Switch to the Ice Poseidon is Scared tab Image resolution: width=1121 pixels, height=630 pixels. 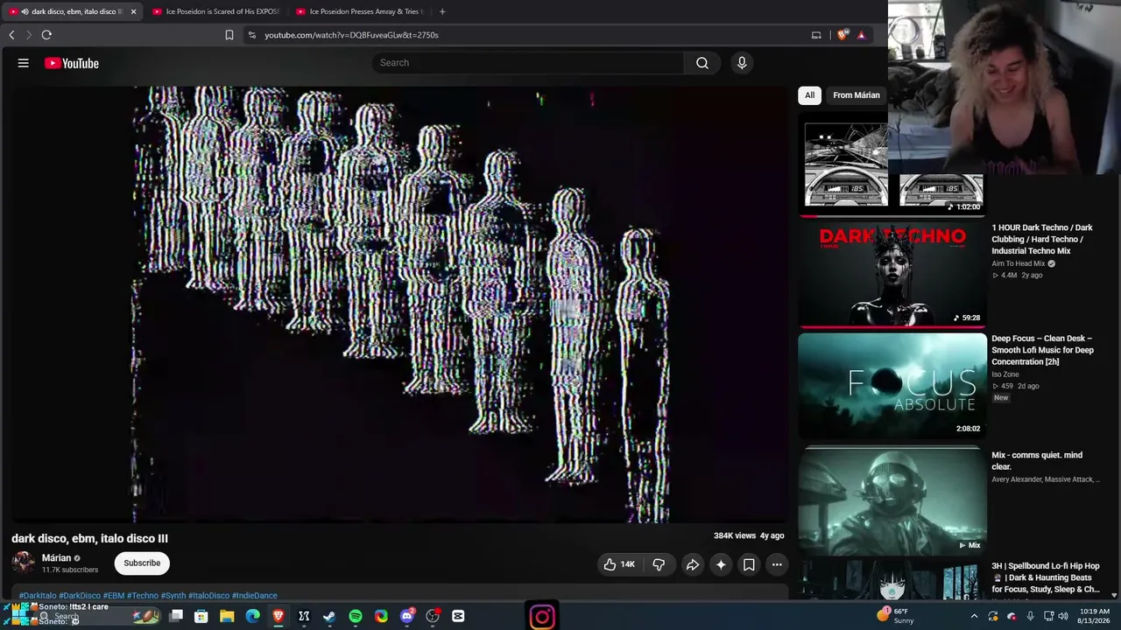[215, 11]
